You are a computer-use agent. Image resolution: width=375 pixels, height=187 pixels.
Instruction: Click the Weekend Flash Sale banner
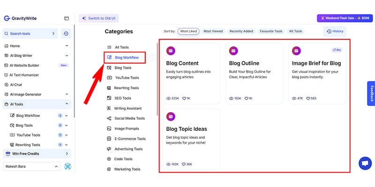(x=345, y=18)
